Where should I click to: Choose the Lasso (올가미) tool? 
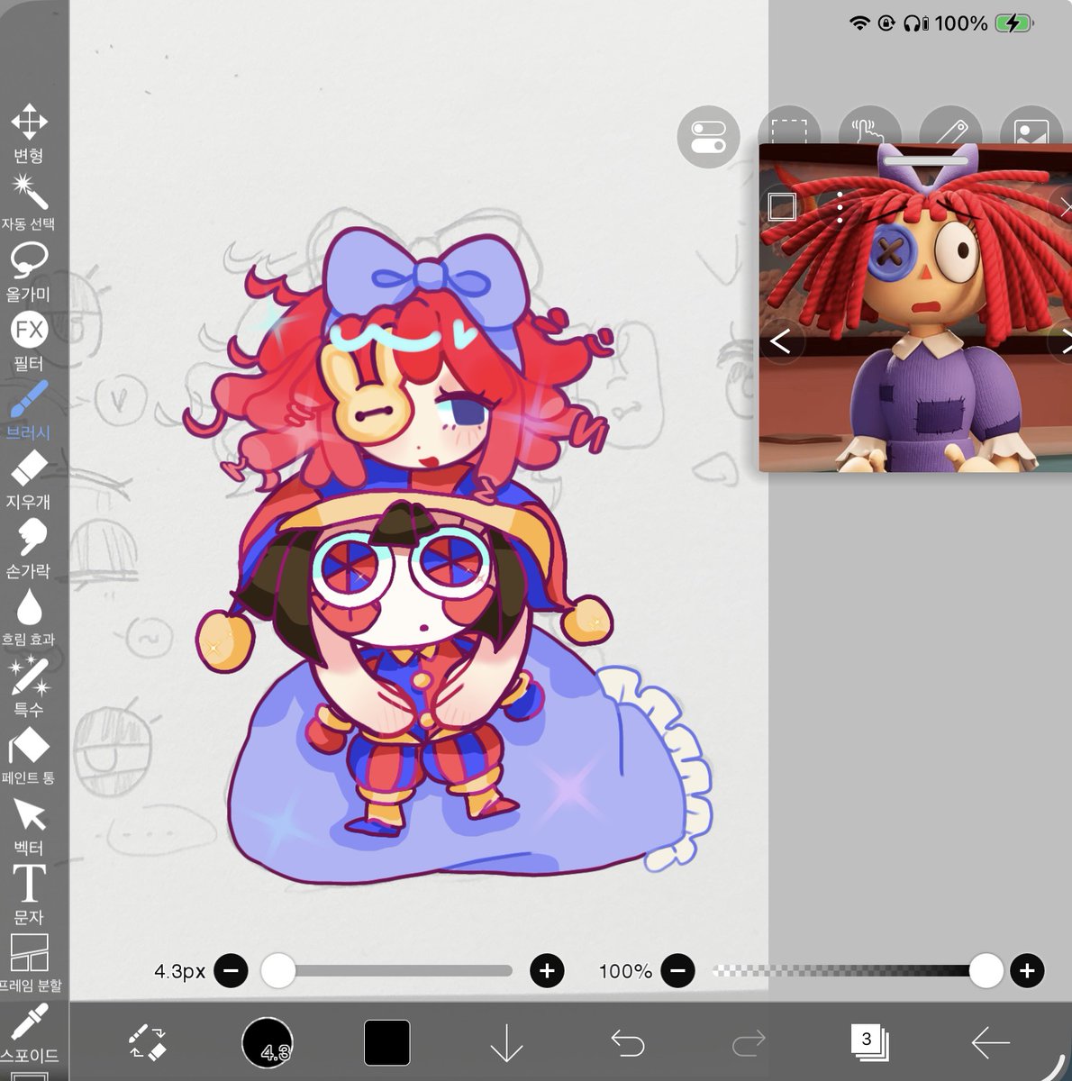pos(29,271)
